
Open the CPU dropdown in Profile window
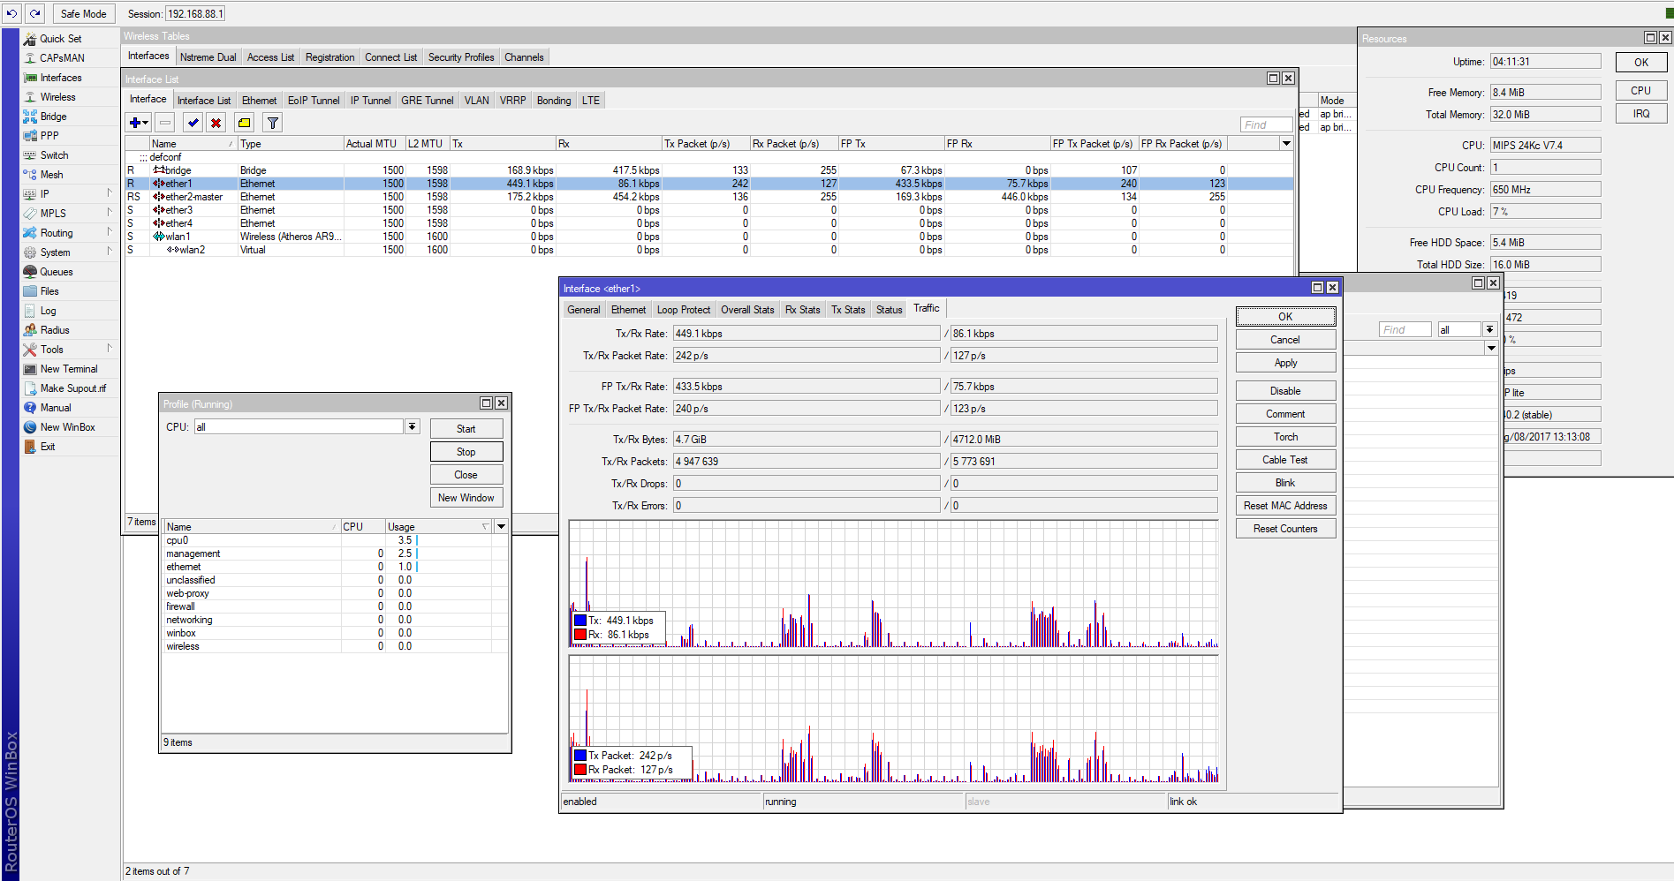[x=412, y=427]
